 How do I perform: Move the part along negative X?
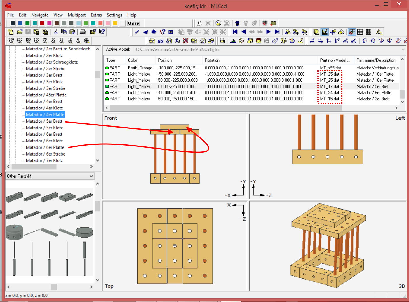point(312,41)
